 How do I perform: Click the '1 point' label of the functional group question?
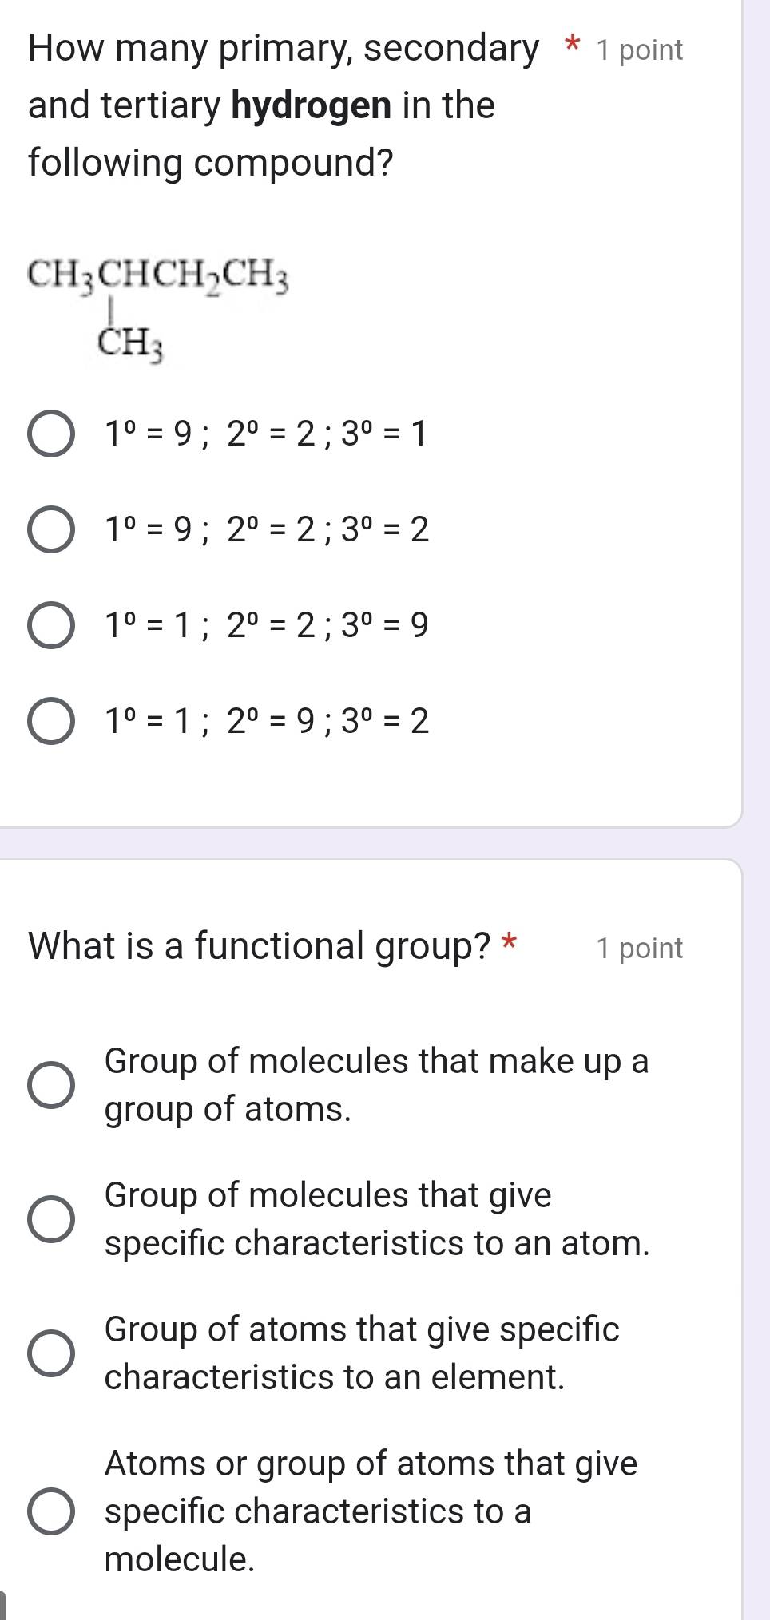pos(639,949)
